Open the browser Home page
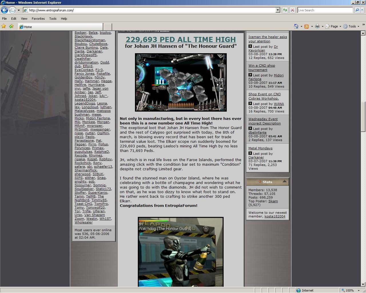 [296, 26]
